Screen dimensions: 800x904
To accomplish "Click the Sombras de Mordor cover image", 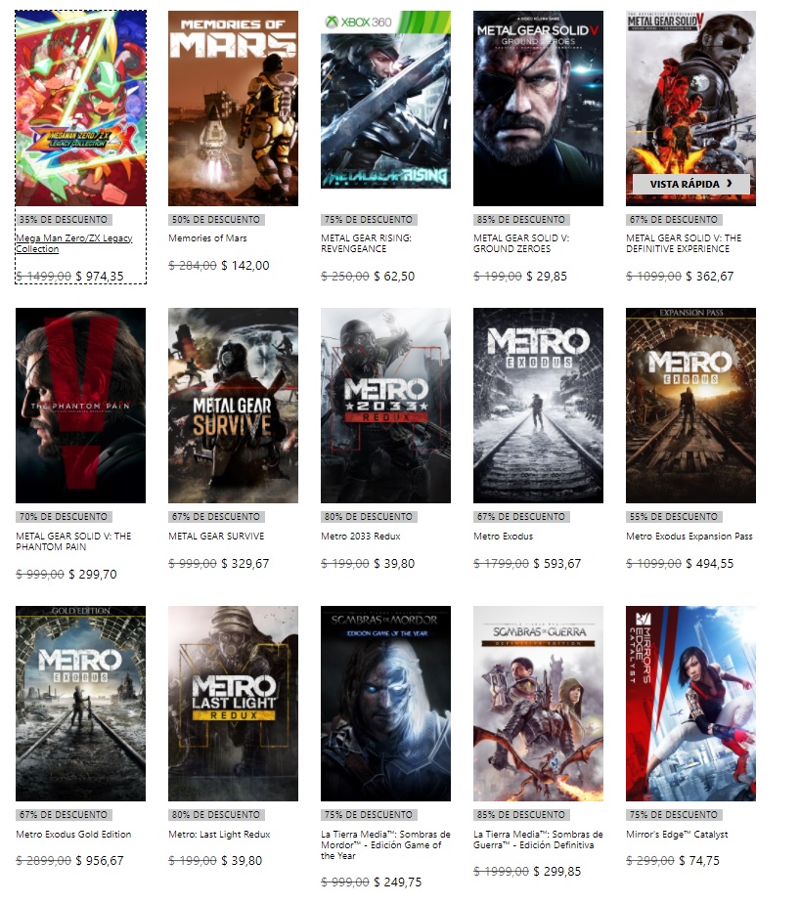I will click(385, 703).
